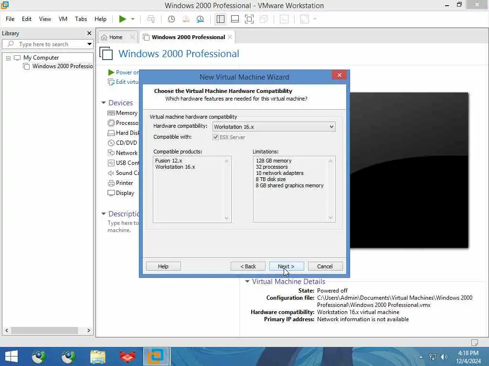This screenshot has height=366, width=489.
Task: Open the Library search filter dropdown arrow
Action: 89,44
